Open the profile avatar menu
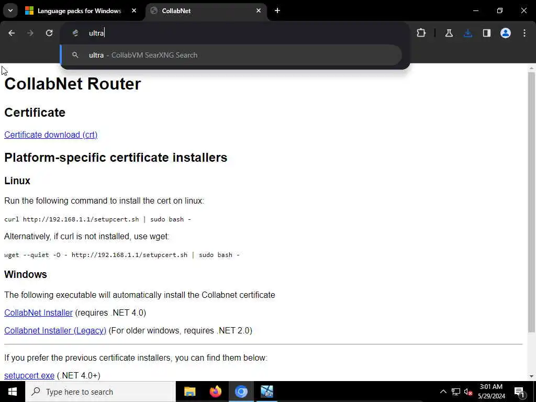This screenshot has height=402, width=536. click(x=506, y=33)
